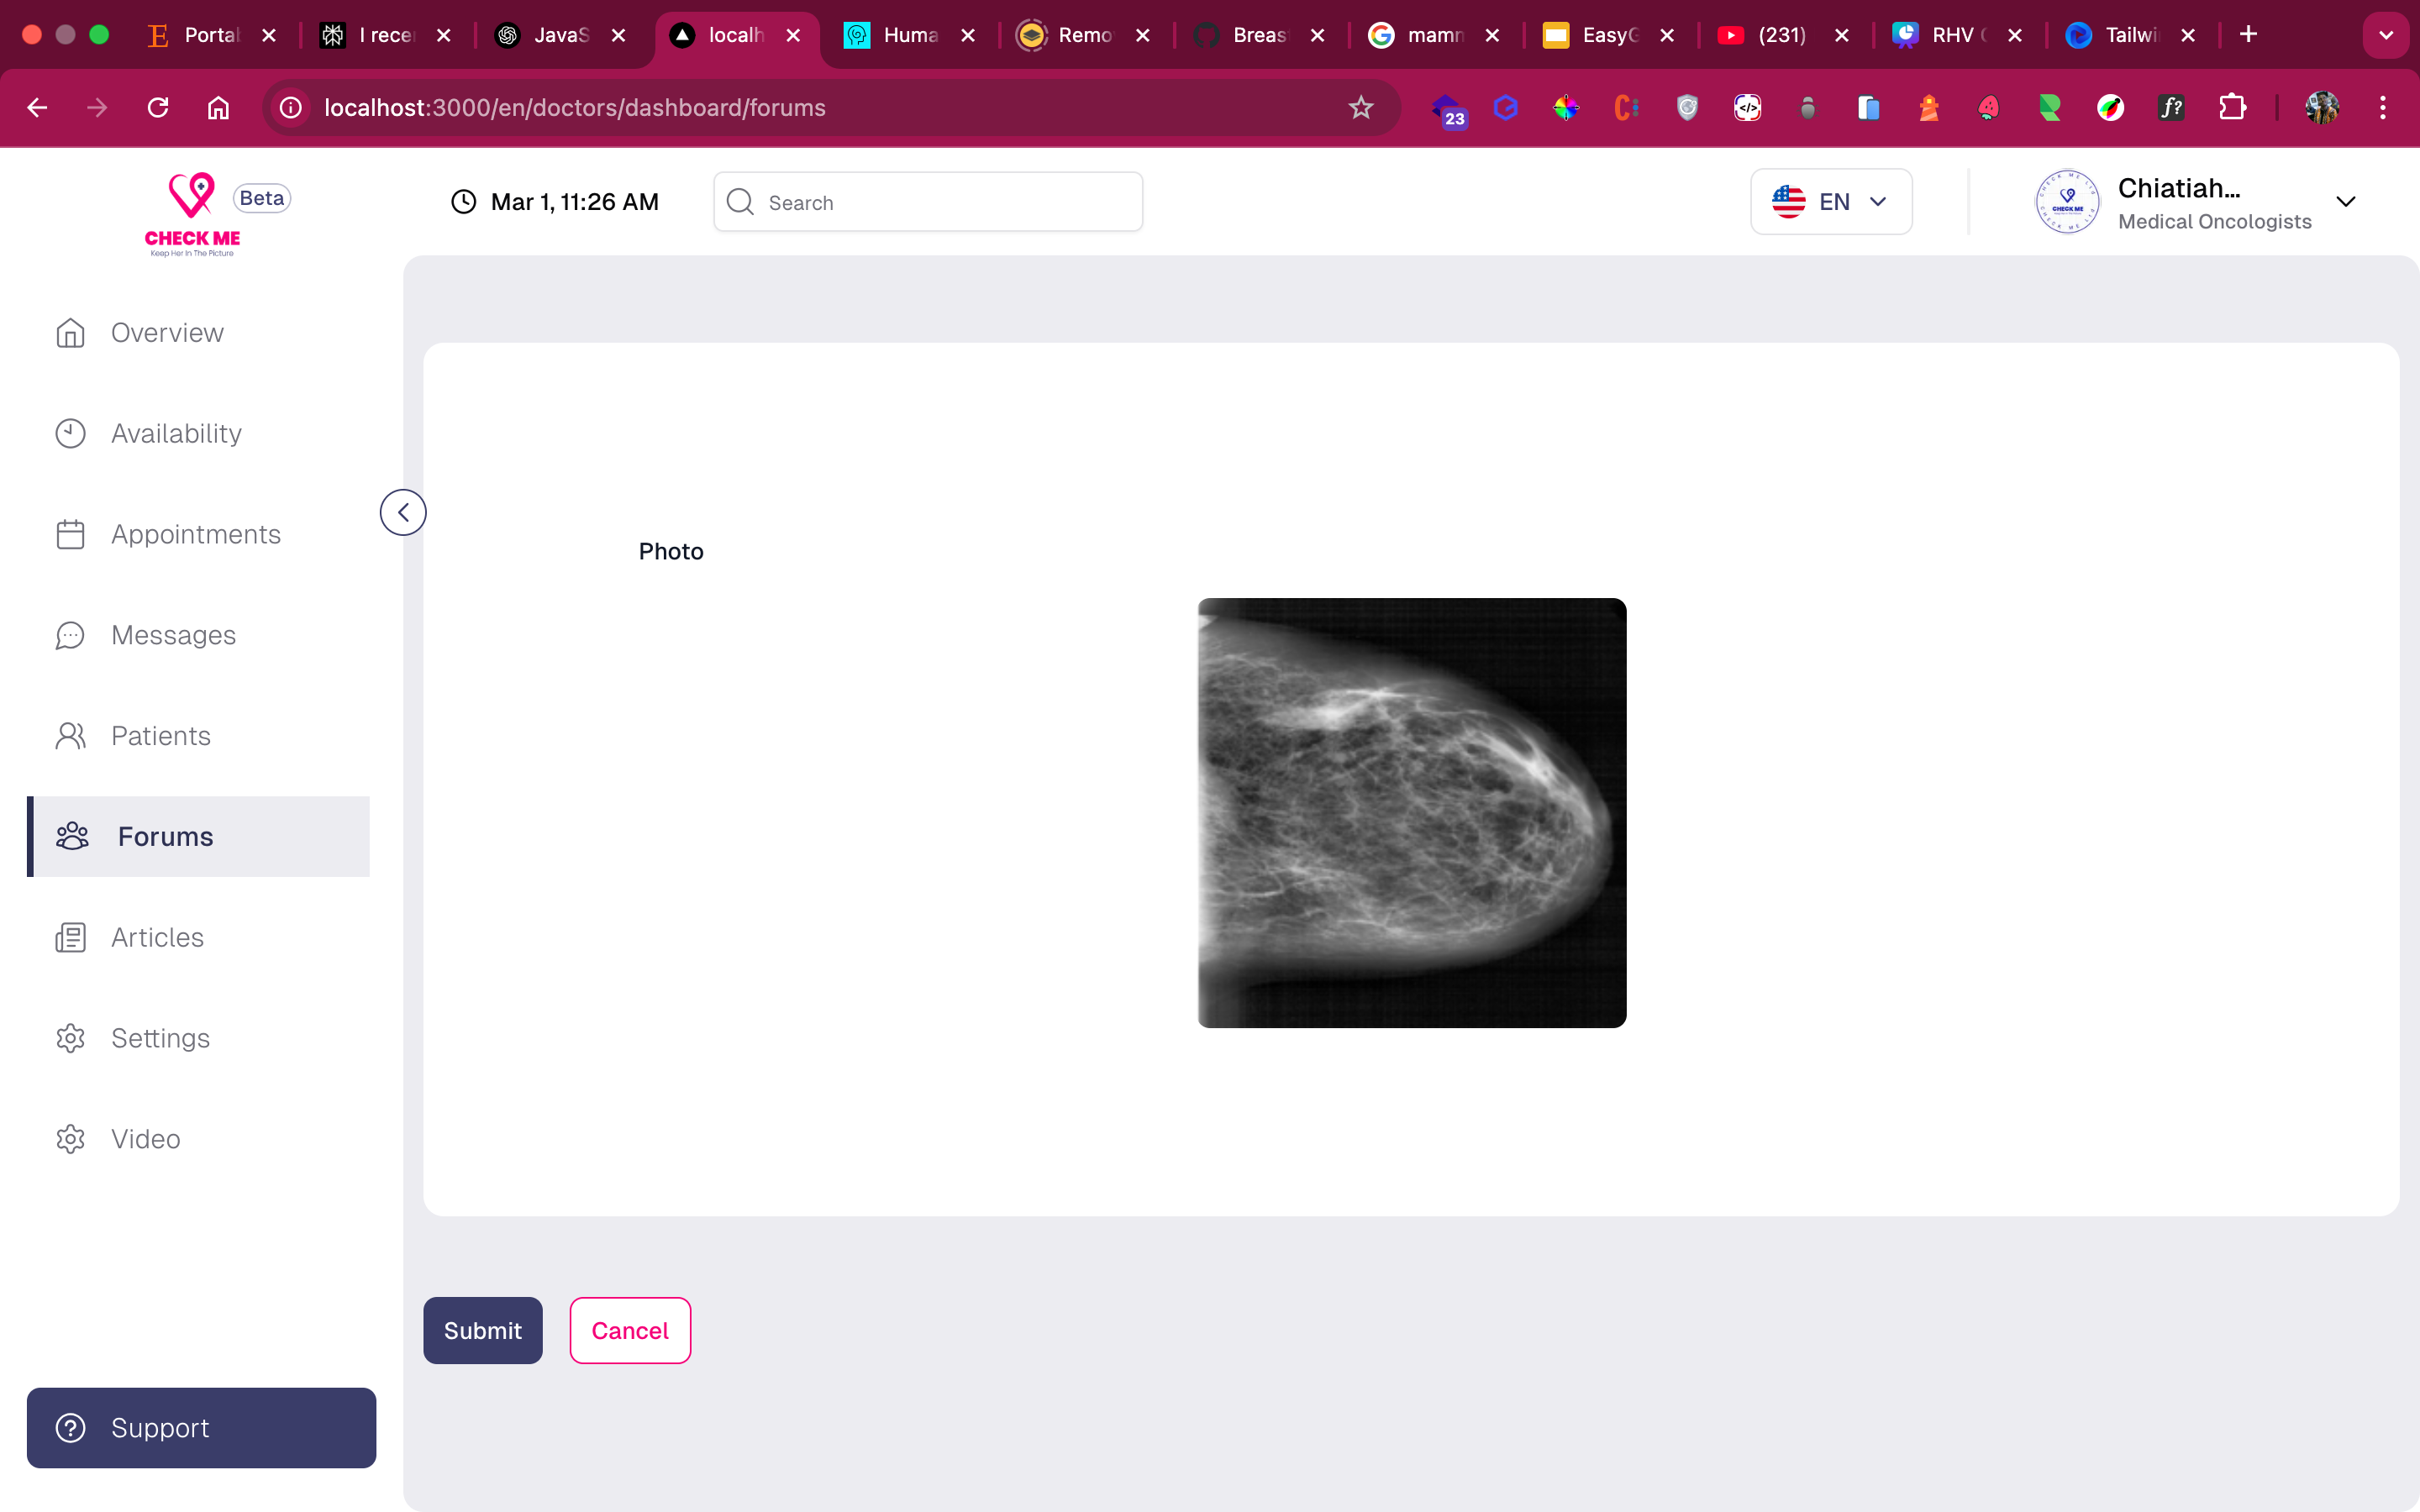This screenshot has height=1512, width=2420.
Task: Click the Support button
Action: (201, 1427)
